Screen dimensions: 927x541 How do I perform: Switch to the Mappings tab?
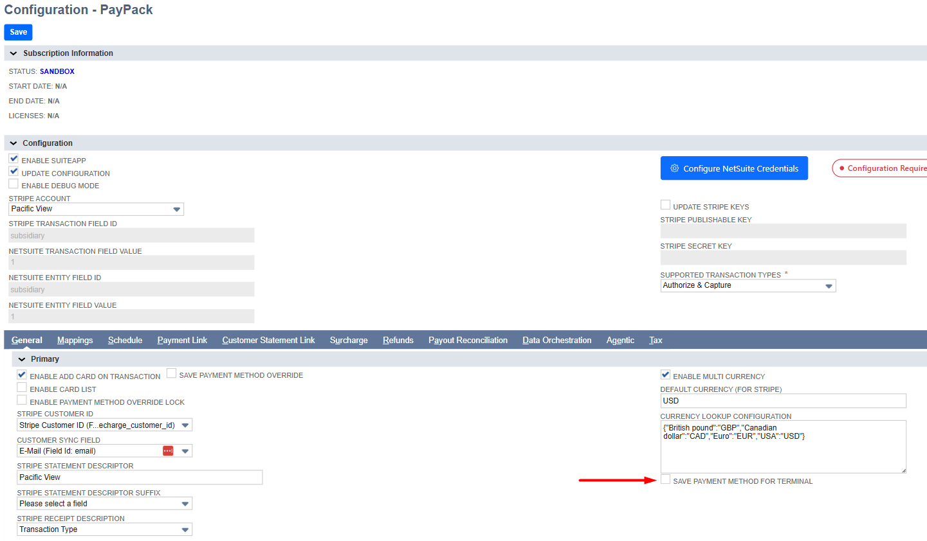pyautogui.click(x=75, y=341)
